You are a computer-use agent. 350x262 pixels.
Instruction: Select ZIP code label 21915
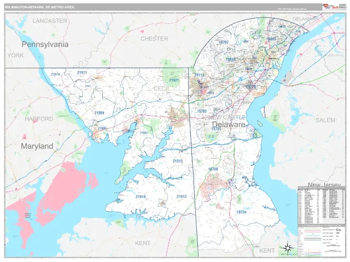point(178,161)
